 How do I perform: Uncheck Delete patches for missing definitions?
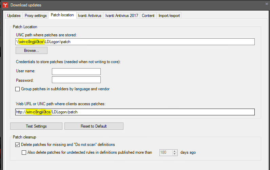click(x=18, y=145)
